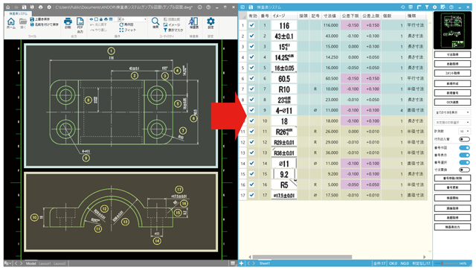Image resolution: width=476 pixels, height=270 pixels.
Task: Click the イメージ tool in the ribbon
Action: pyautogui.click(x=165, y=25)
